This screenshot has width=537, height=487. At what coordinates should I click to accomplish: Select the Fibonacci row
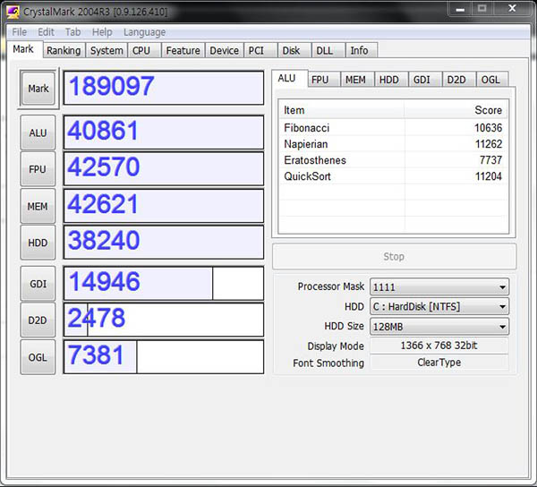pyautogui.click(x=393, y=128)
